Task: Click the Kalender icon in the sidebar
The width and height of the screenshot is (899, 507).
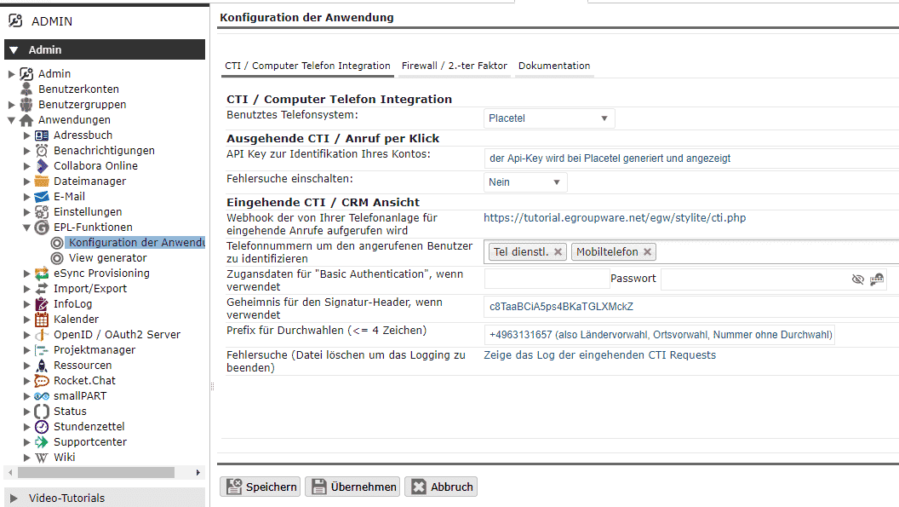Action: pyautogui.click(x=42, y=320)
